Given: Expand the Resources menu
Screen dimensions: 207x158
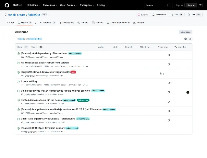Looking at the screenshot, I should click(50, 5).
